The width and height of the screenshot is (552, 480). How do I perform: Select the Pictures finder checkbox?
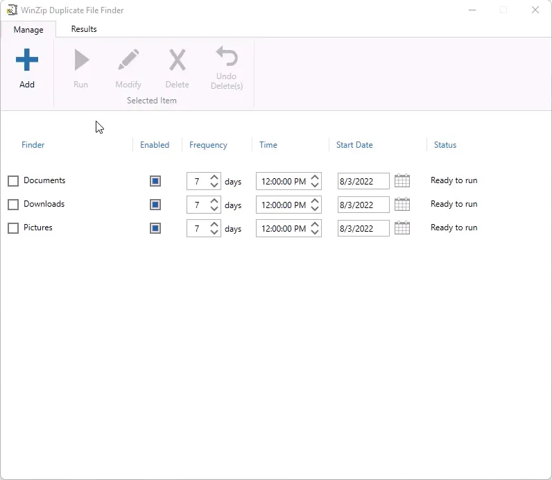point(13,228)
